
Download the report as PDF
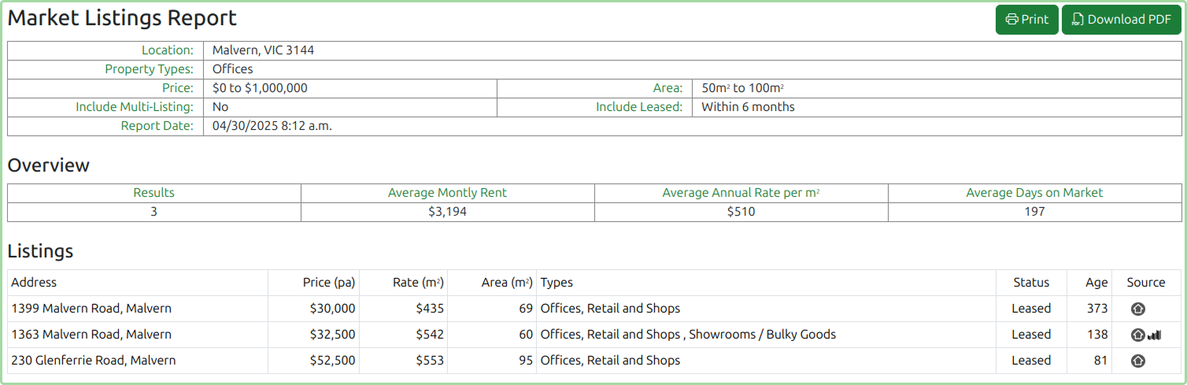tap(1121, 20)
